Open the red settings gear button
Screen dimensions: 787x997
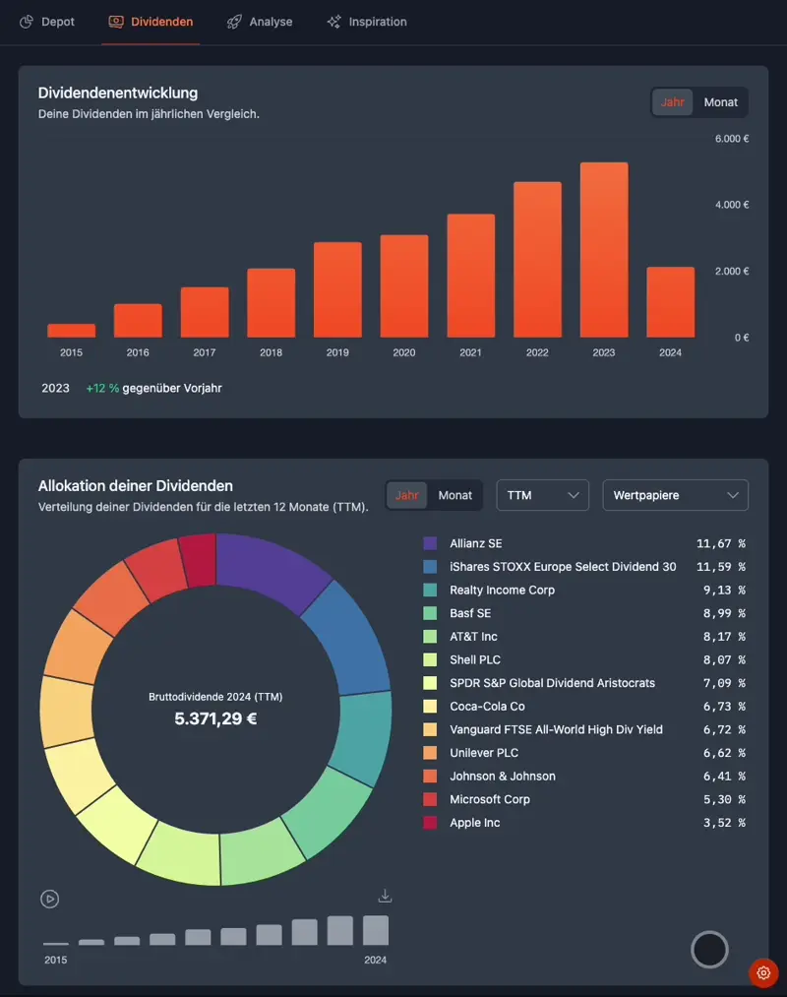click(x=763, y=972)
